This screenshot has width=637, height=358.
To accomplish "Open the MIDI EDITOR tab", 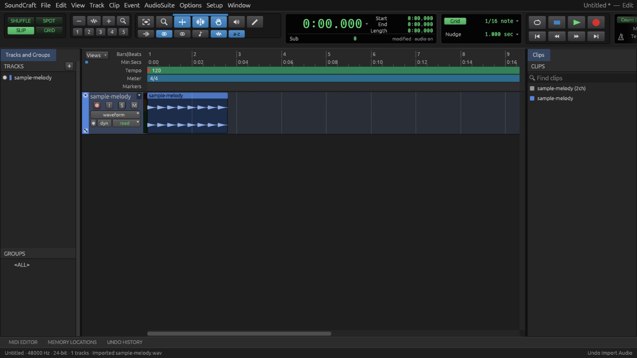I will (23, 342).
